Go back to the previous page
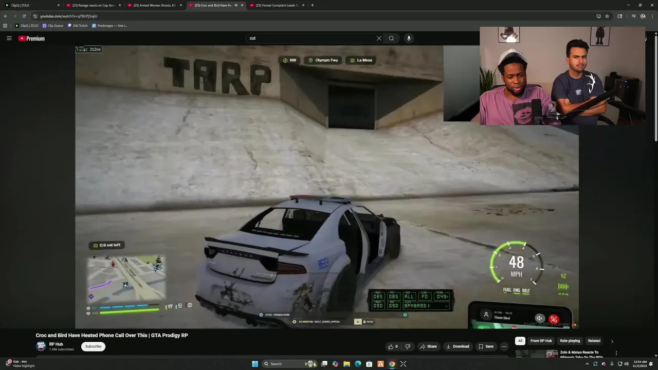This screenshot has height=370, width=658. [x=6, y=16]
